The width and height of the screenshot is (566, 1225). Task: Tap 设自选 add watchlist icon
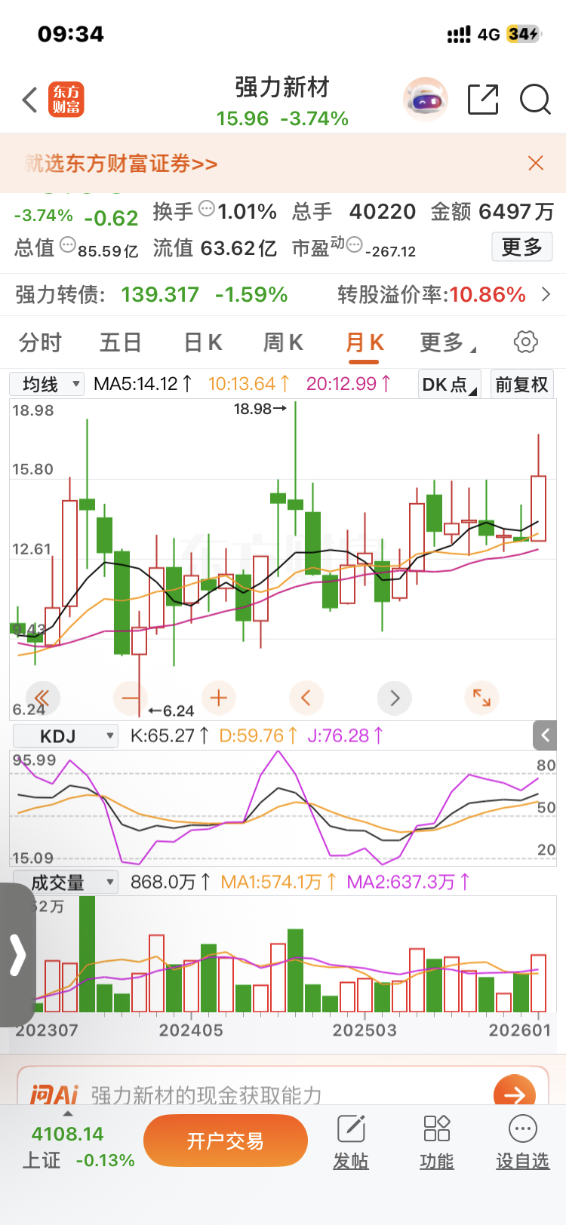click(x=522, y=1143)
